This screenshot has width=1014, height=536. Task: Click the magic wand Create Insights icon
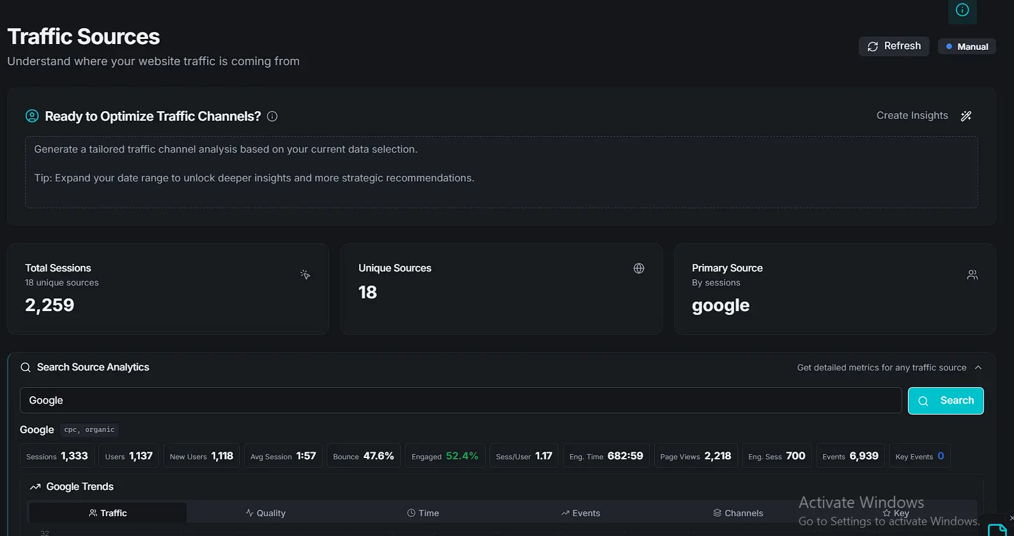click(965, 116)
